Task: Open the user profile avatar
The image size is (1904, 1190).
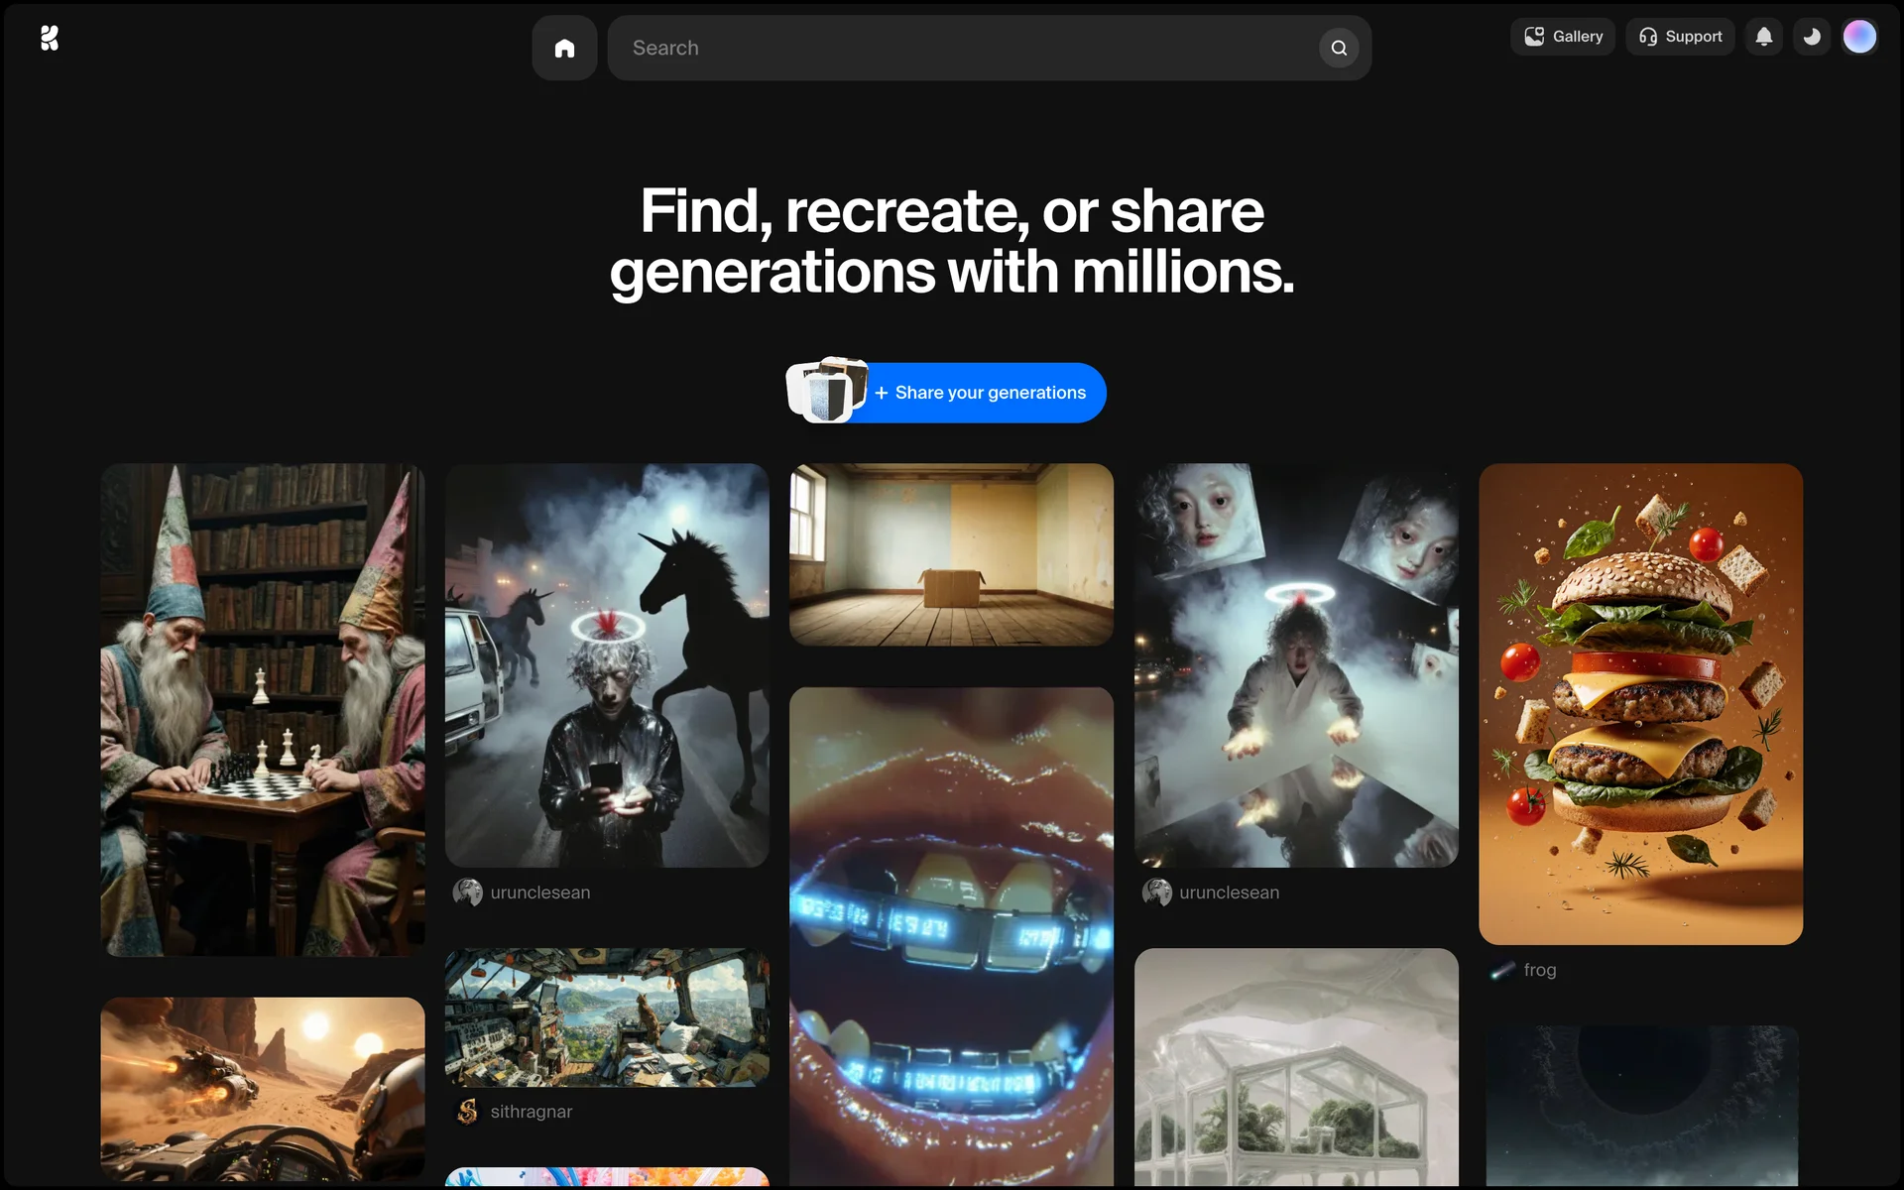Action: click(1859, 37)
